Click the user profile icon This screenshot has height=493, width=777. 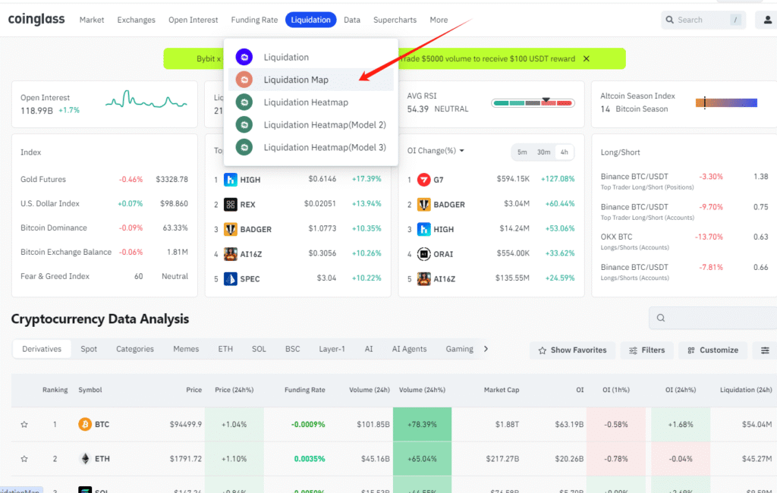click(767, 20)
